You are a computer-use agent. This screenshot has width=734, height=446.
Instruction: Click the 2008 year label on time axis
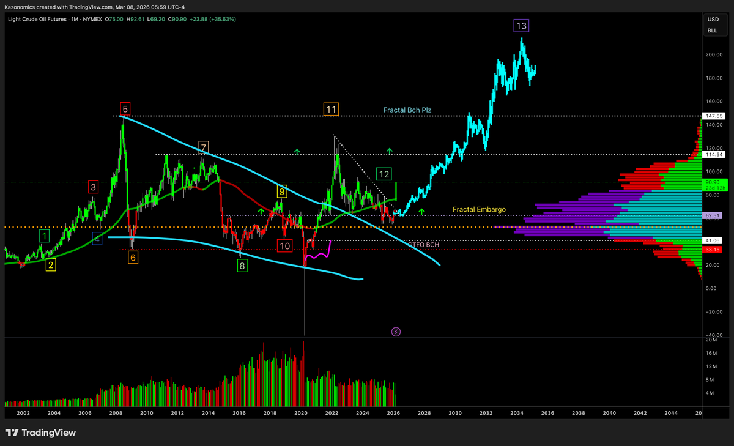click(x=116, y=414)
